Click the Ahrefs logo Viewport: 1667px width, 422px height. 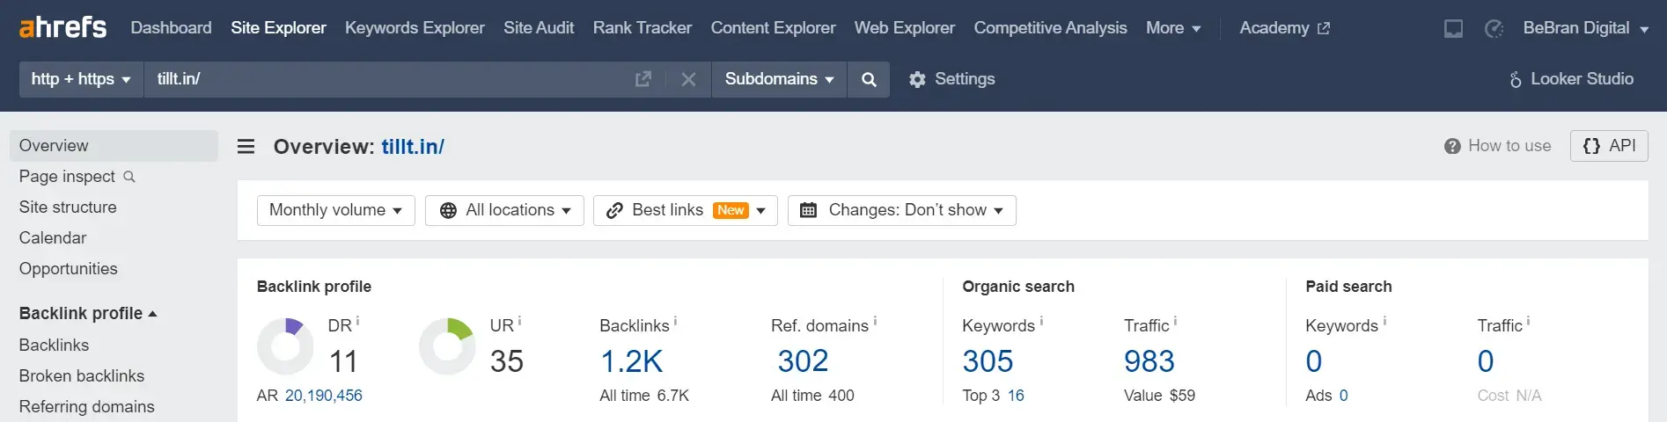pyautogui.click(x=62, y=27)
